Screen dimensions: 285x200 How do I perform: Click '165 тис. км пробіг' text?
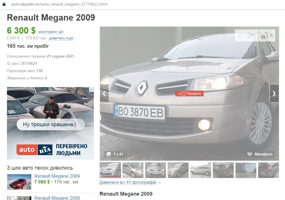(28, 46)
